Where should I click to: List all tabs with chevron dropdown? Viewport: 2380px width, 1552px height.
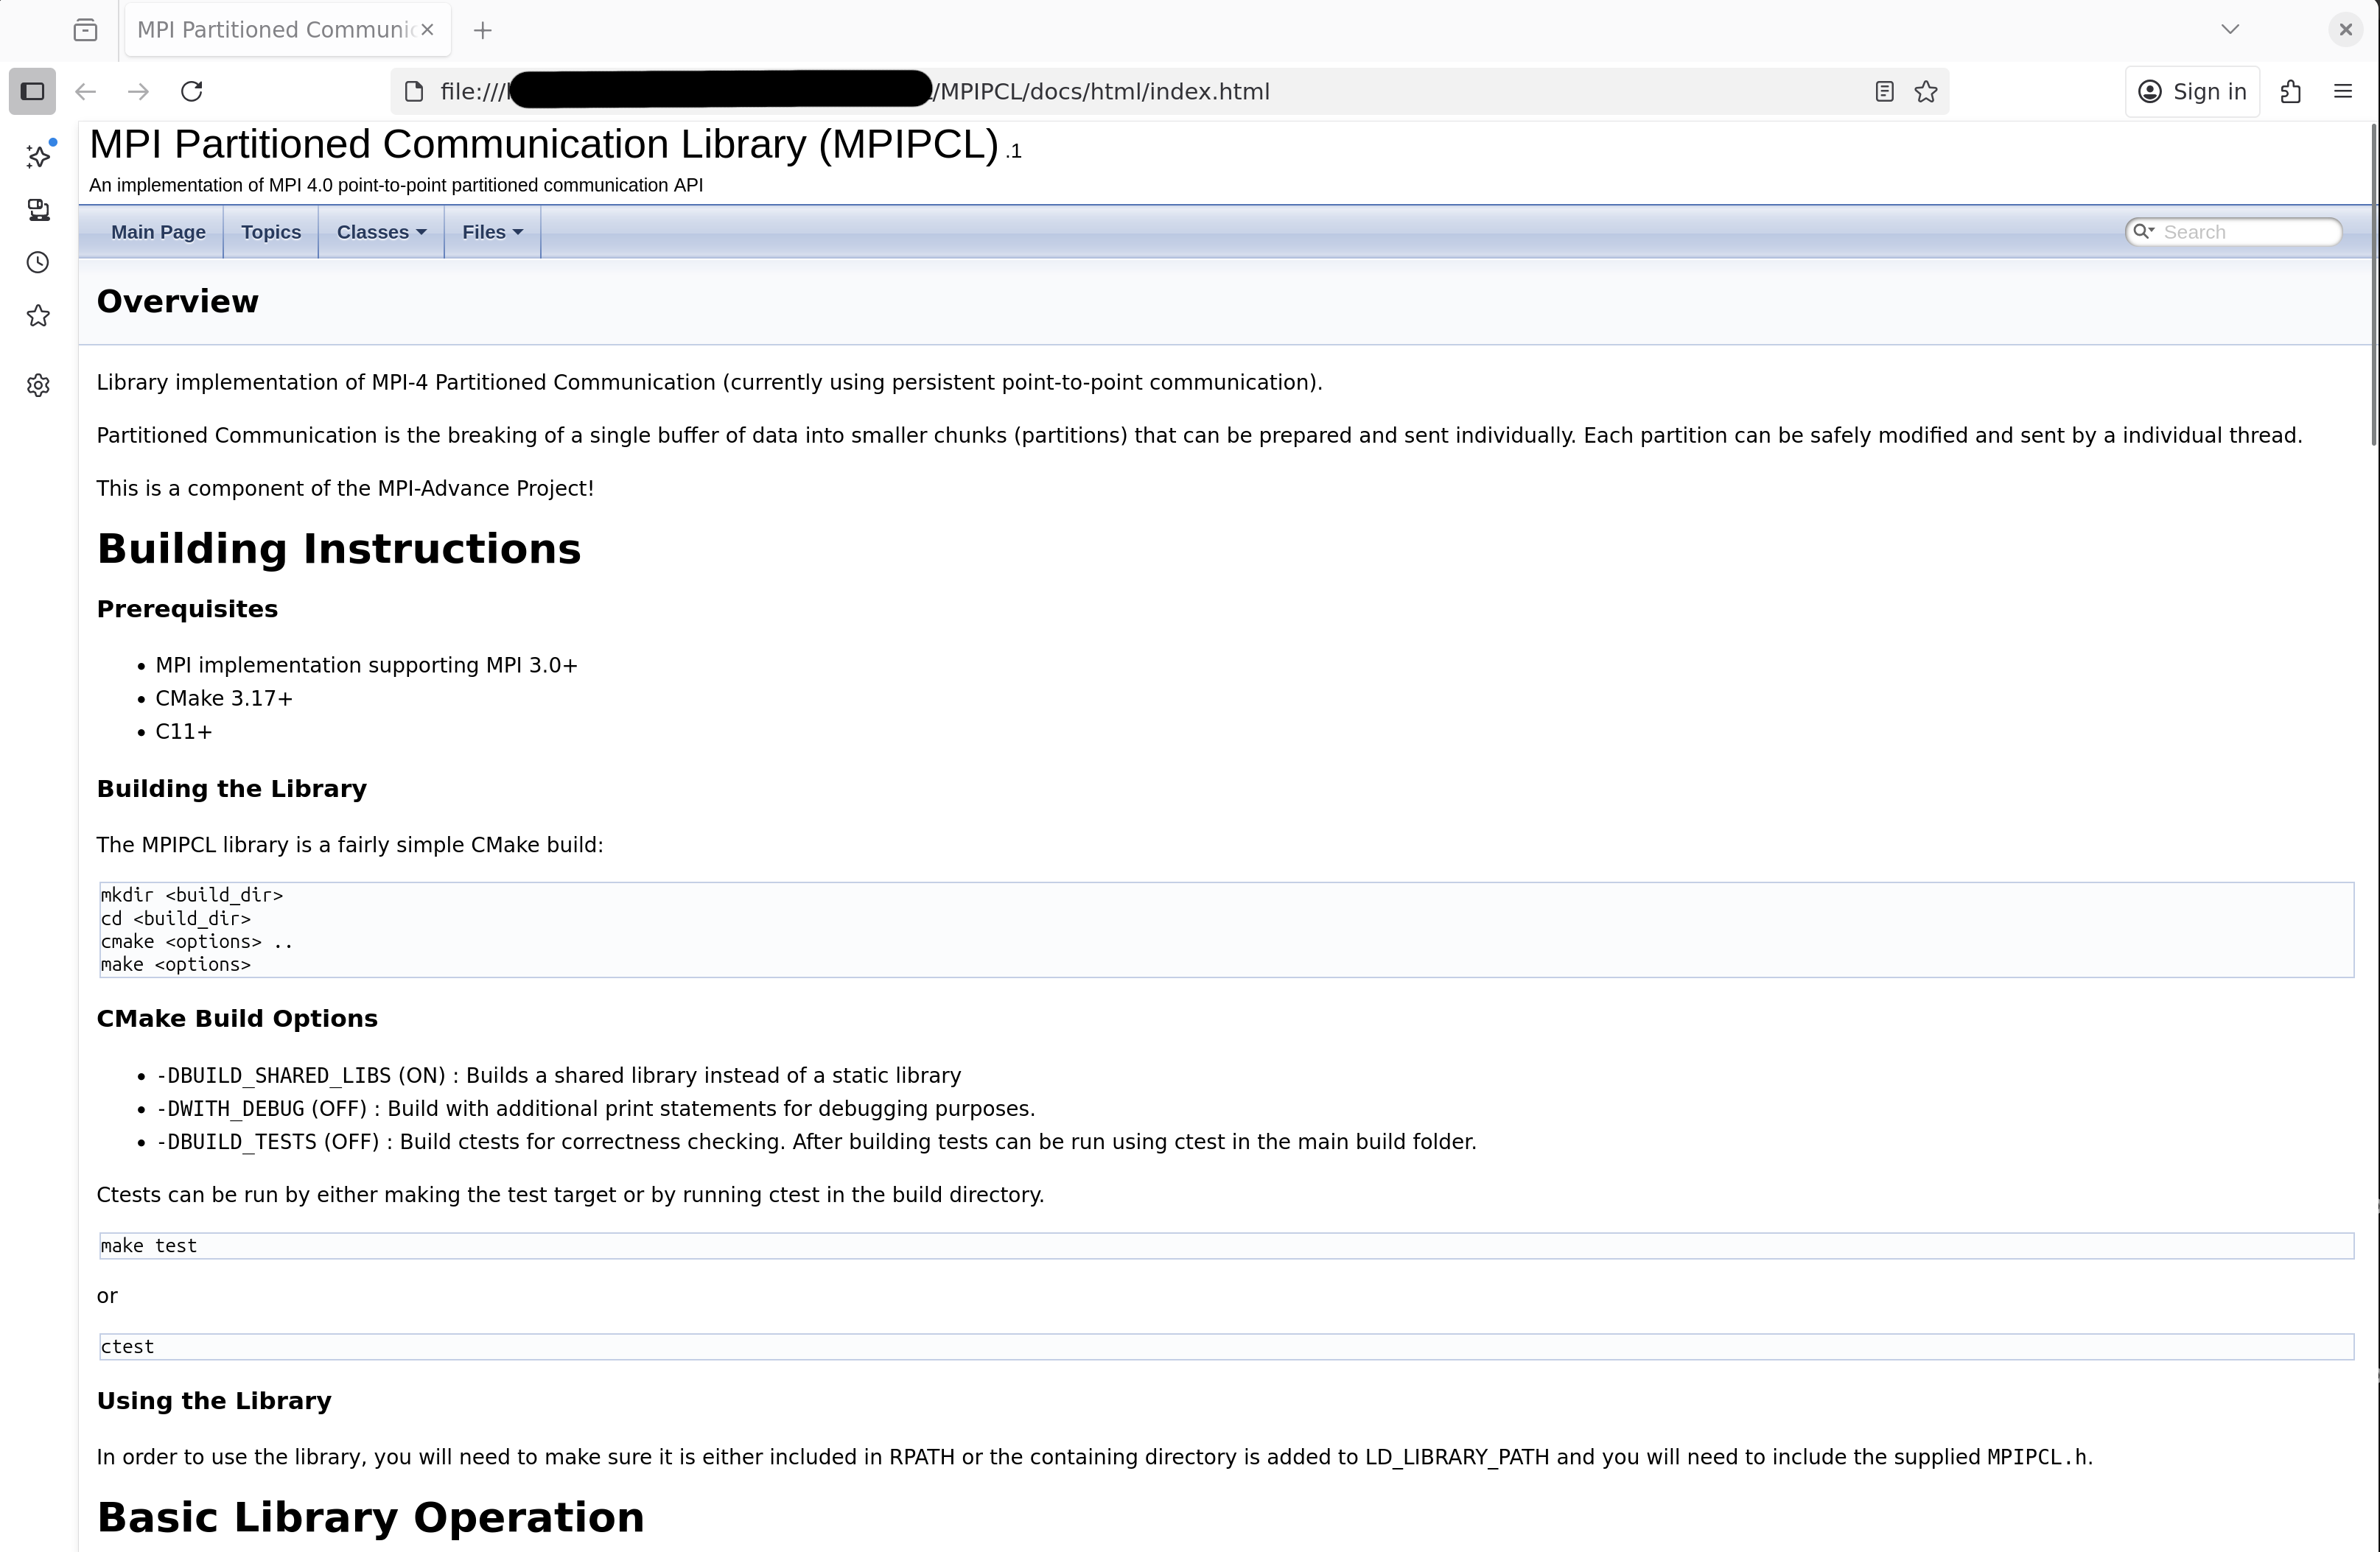(x=2230, y=30)
